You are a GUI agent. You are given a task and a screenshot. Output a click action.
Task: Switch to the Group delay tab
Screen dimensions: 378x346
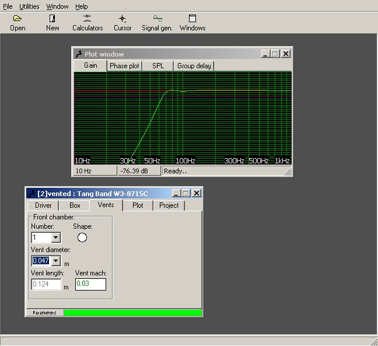194,66
